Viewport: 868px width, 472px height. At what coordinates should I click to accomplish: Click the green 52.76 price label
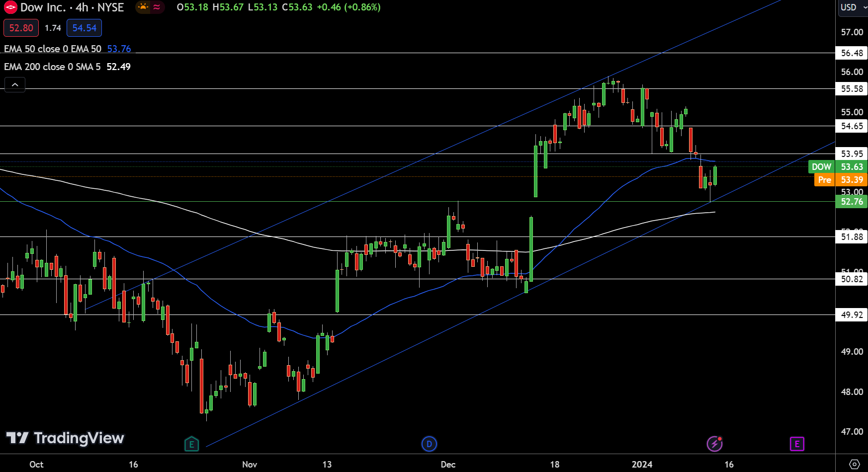click(852, 202)
